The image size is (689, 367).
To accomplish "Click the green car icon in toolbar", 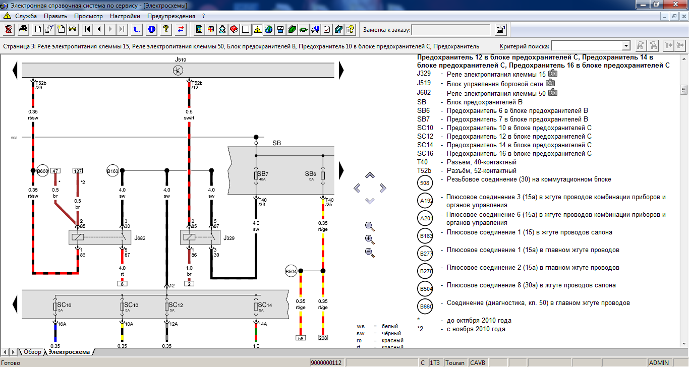I will (304, 29).
